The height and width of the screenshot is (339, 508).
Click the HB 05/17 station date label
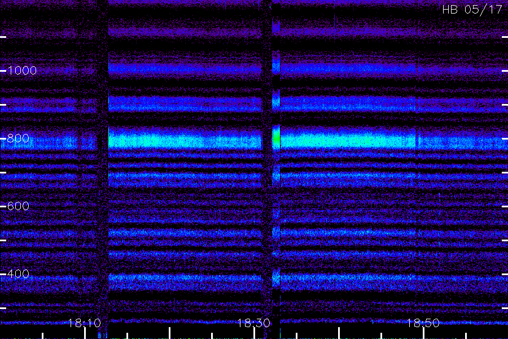[472, 10]
